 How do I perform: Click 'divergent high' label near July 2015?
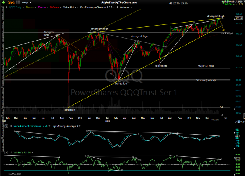(49, 34)
